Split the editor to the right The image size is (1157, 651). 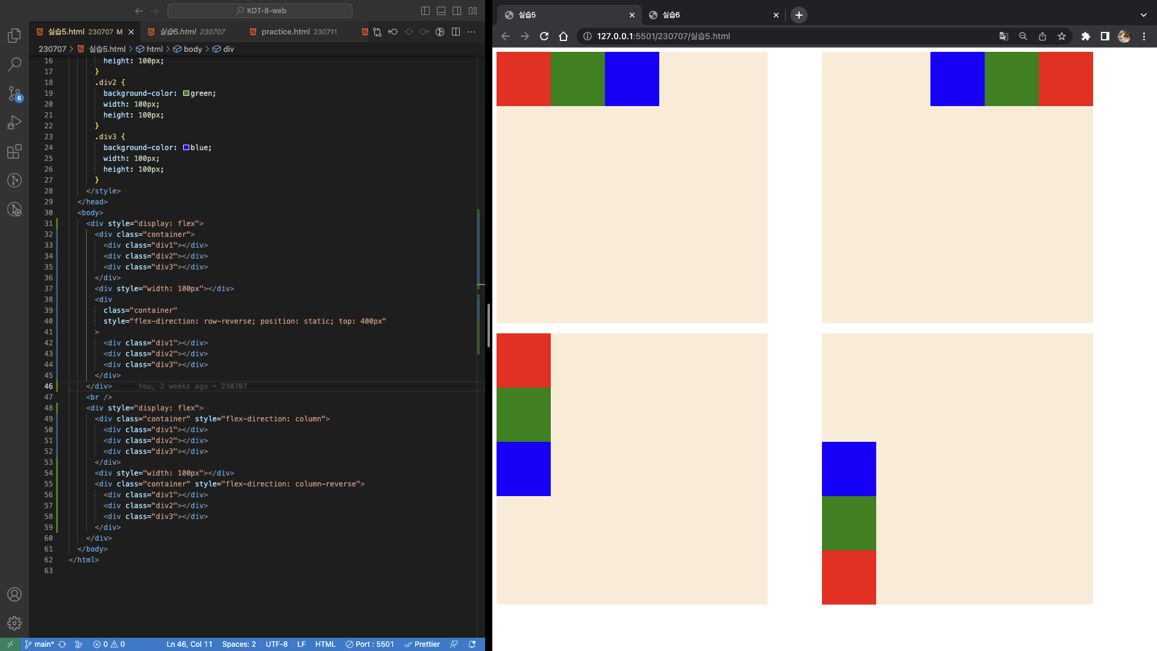(x=456, y=32)
